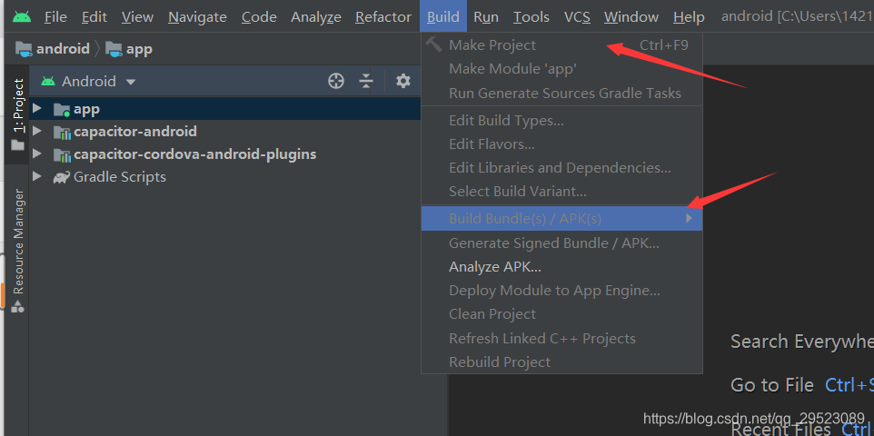The image size is (874, 436).
Task: Choose Analyze APK...
Action: 561,267
